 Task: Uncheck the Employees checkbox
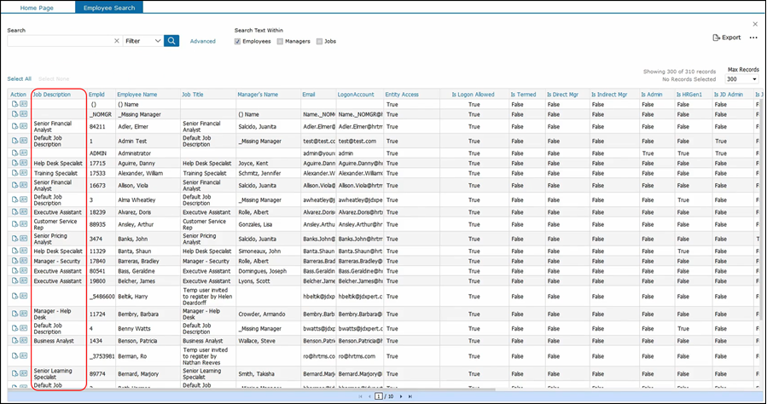(x=238, y=41)
